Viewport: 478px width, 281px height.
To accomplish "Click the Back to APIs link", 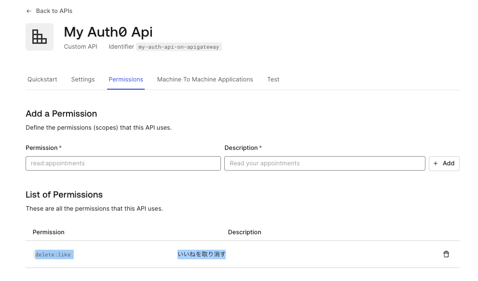I will click(54, 11).
